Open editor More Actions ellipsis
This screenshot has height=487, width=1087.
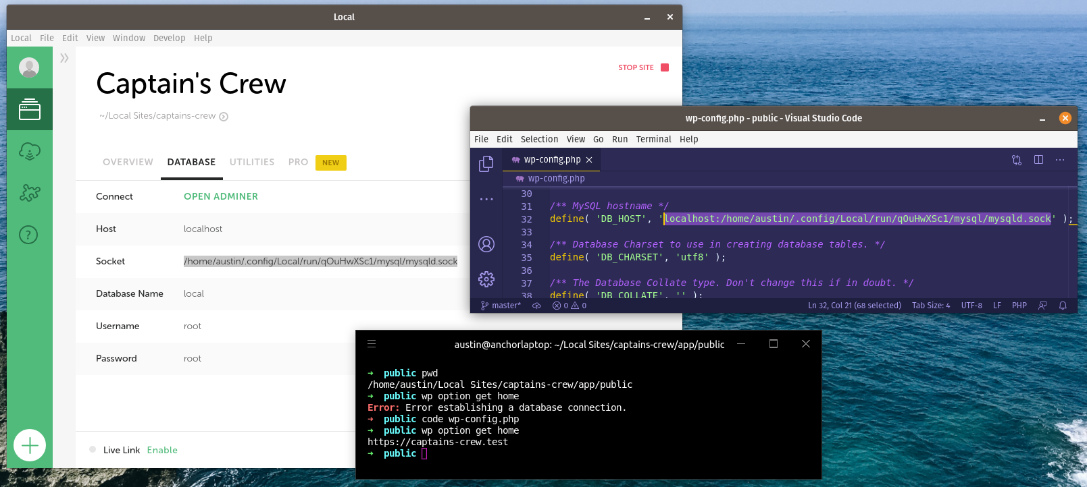tap(1060, 160)
